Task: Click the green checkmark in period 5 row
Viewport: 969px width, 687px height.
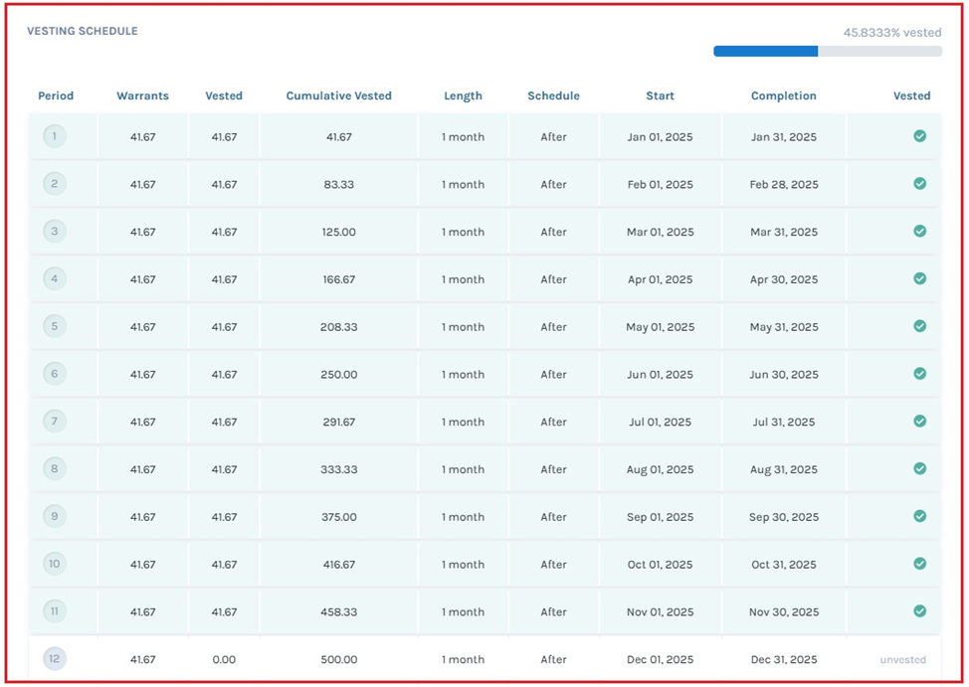Action: coord(919,326)
